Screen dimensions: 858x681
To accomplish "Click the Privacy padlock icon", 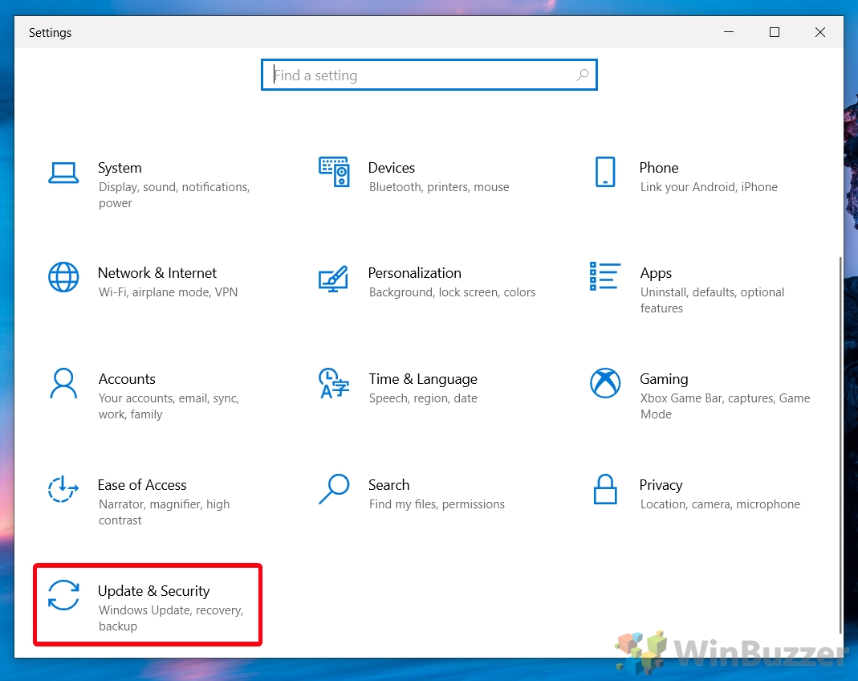I will [605, 490].
